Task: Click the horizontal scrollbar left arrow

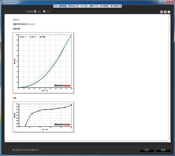Action: tap(6, 141)
